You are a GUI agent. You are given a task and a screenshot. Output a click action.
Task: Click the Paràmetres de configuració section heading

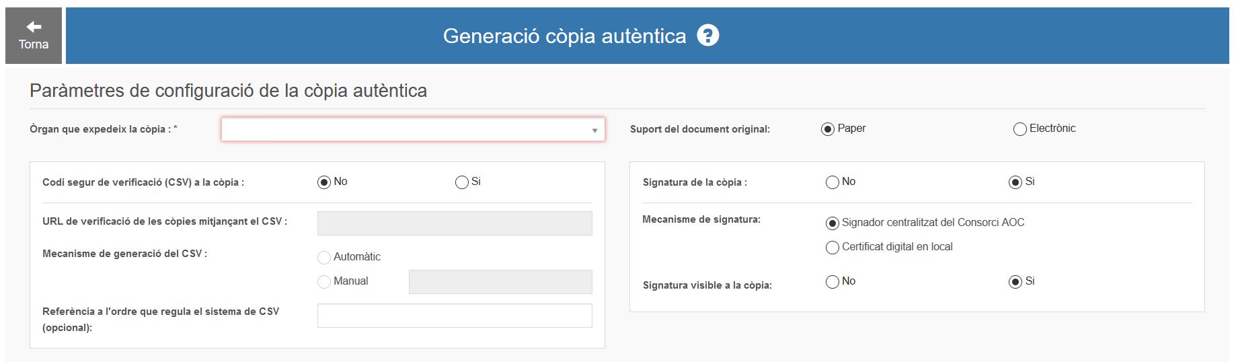point(228,91)
